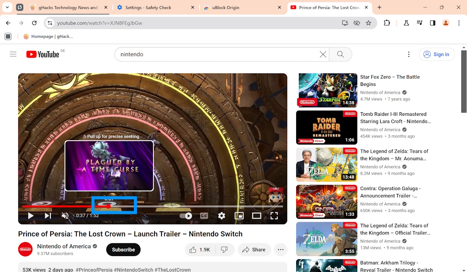Screen dimensions: 467x272
Task: Skip to the next video
Action: (x=47, y=215)
